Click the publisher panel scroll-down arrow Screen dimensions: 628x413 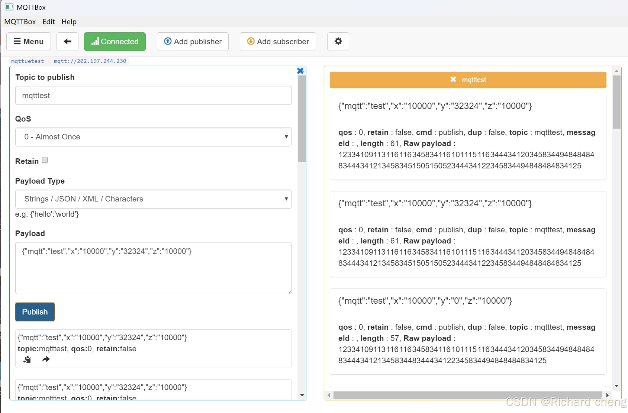(302, 395)
